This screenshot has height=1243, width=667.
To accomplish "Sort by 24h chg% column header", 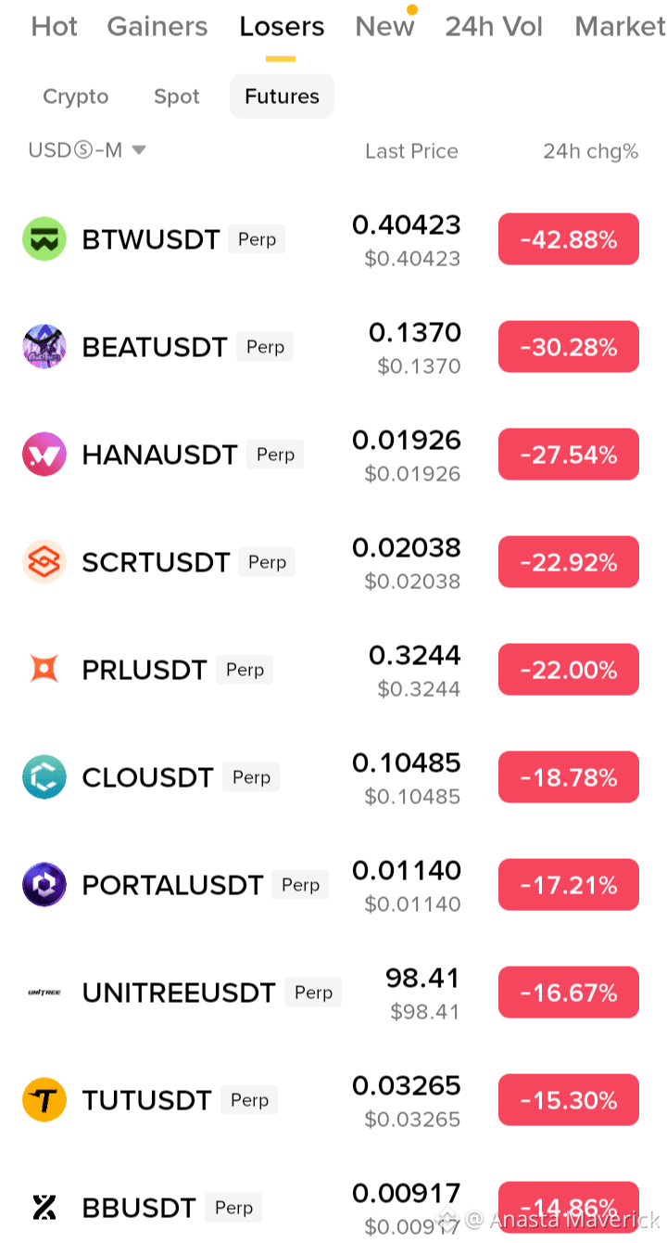I will [x=590, y=151].
